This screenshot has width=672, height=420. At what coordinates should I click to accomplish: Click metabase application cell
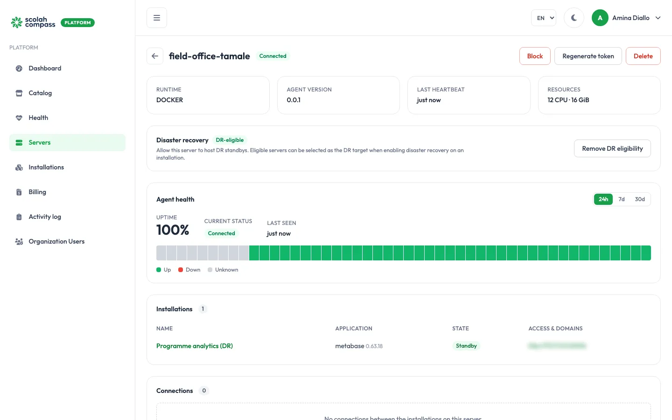click(x=359, y=346)
